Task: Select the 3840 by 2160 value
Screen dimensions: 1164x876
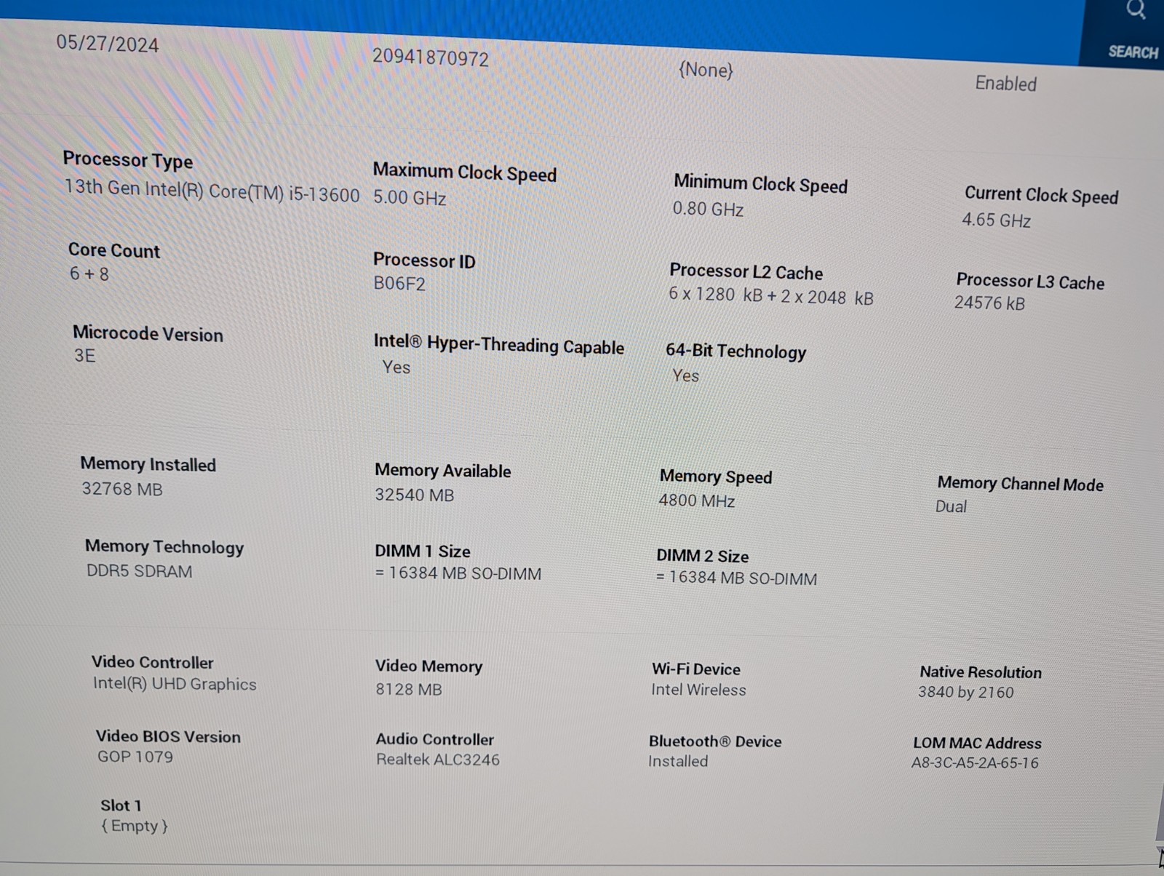Action: point(965,692)
